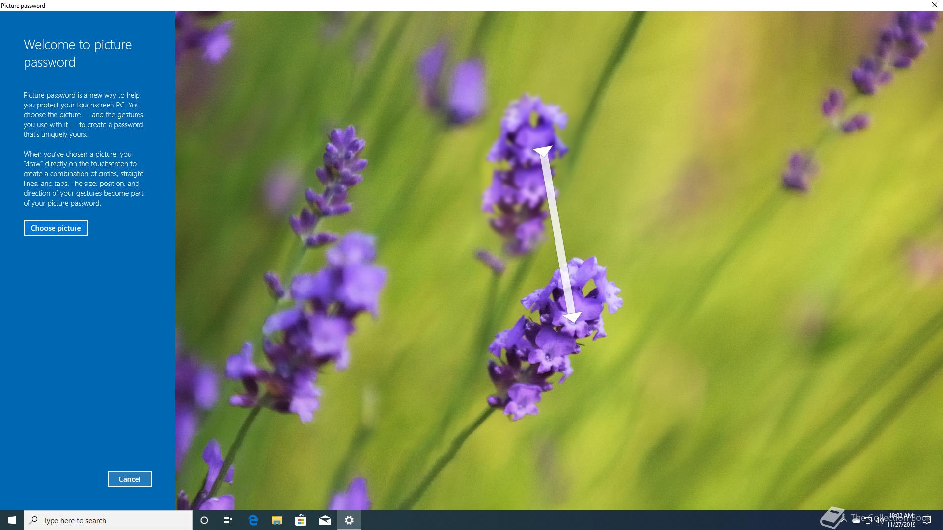The height and width of the screenshot is (530, 943).
Task: Open Microsoft Store from the taskbar
Action: [301, 520]
